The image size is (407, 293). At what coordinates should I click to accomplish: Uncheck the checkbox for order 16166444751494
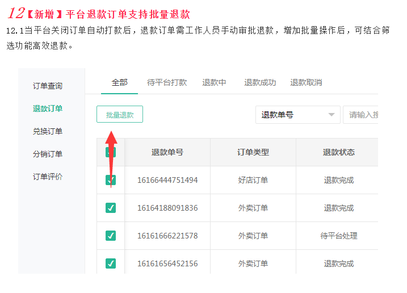[111, 180]
